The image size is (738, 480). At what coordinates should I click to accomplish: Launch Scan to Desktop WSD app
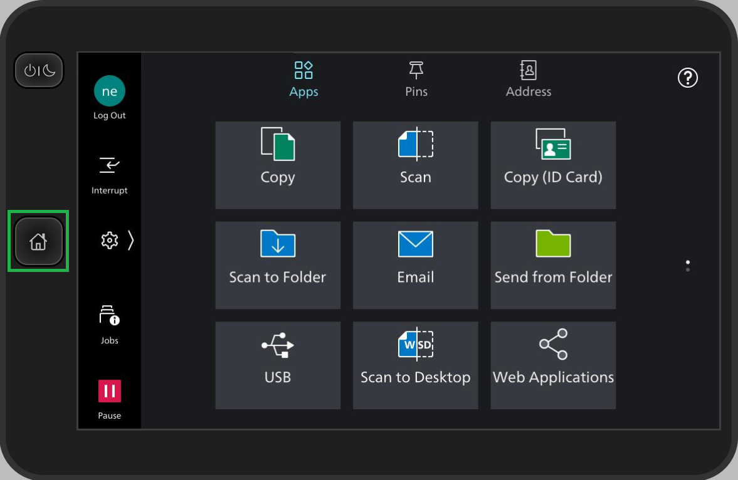pyautogui.click(x=415, y=365)
